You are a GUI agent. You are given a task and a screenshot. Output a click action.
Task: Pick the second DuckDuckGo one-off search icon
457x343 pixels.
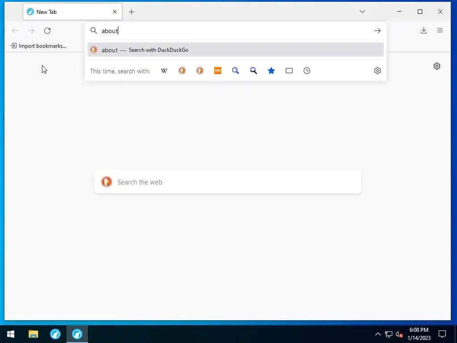(x=199, y=71)
